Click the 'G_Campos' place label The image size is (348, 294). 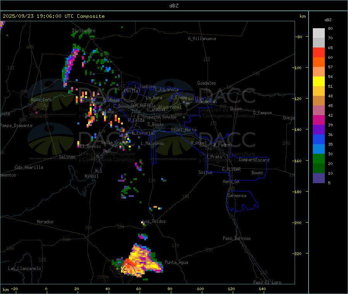point(263,113)
